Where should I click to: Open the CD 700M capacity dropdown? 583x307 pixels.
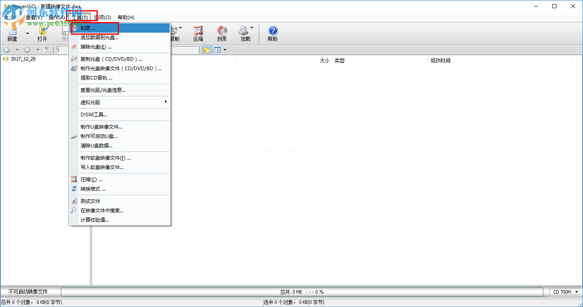click(566, 292)
